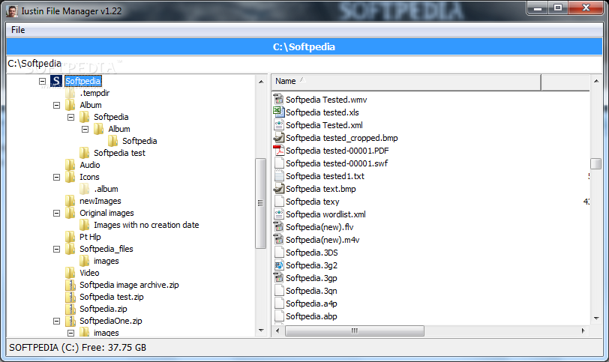Click the Video folder icon
Screen dimensions: 609x362
[x=70, y=273]
